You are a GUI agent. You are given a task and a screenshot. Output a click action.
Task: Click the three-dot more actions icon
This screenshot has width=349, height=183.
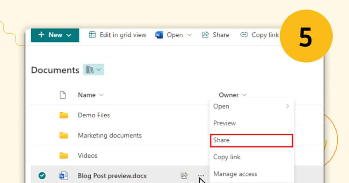[x=201, y=176]
